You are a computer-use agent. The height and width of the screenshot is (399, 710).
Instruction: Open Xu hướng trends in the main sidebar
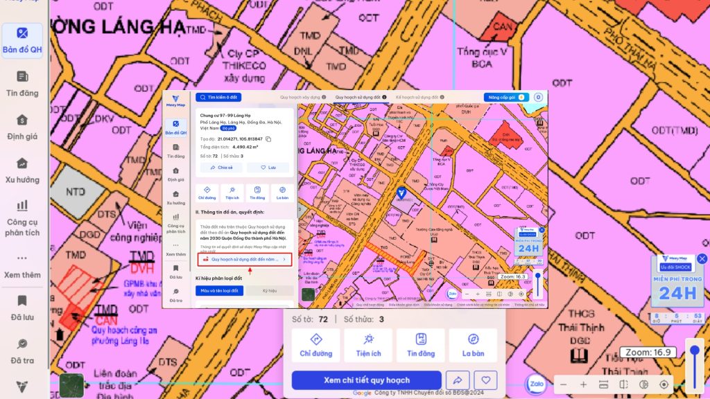[x=22, y=170]
